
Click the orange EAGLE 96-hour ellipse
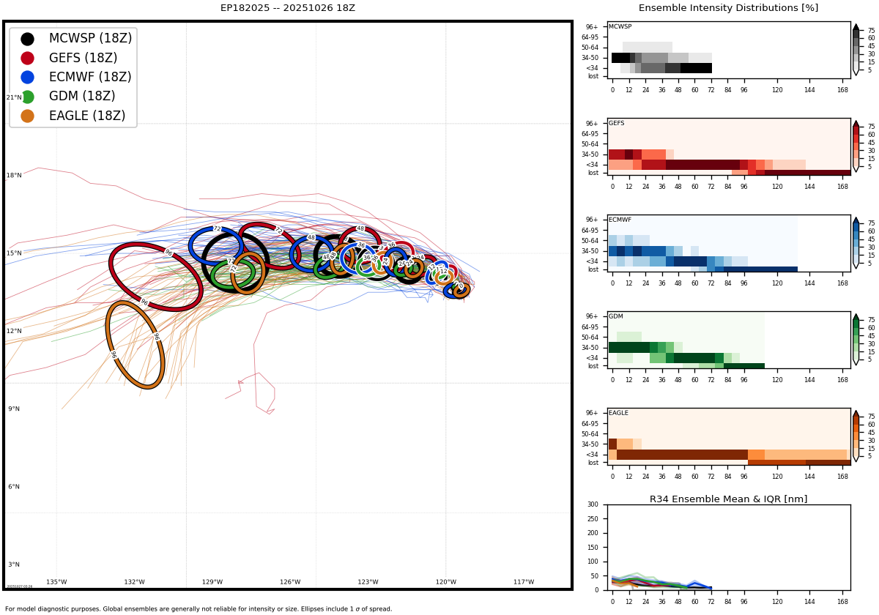click(135, 345)
